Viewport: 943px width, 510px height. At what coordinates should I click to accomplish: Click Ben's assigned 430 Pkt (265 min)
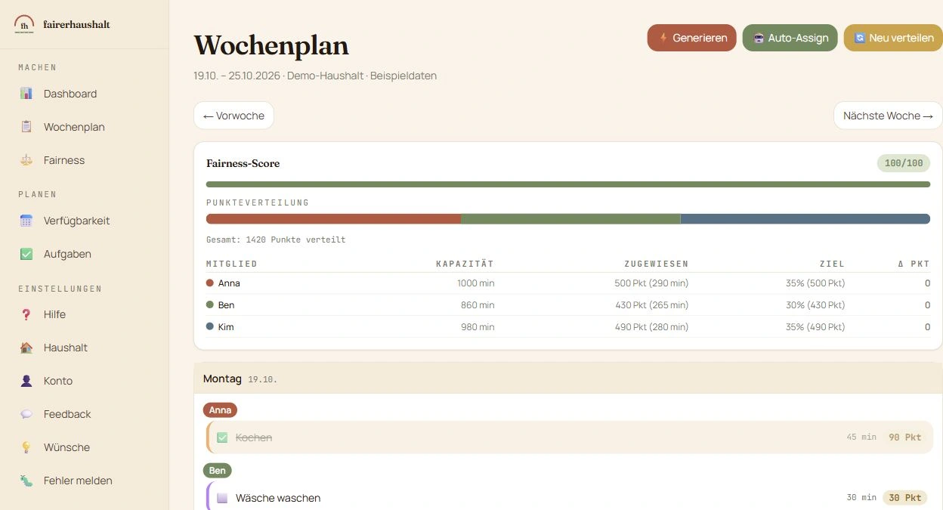coord(651,305)
